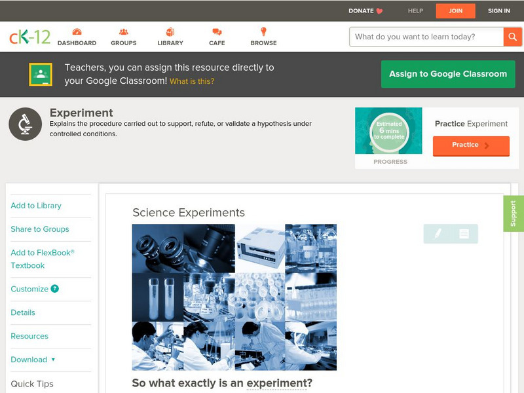Click SIGN IN link

pyautogui.click(x=499, y=10)
